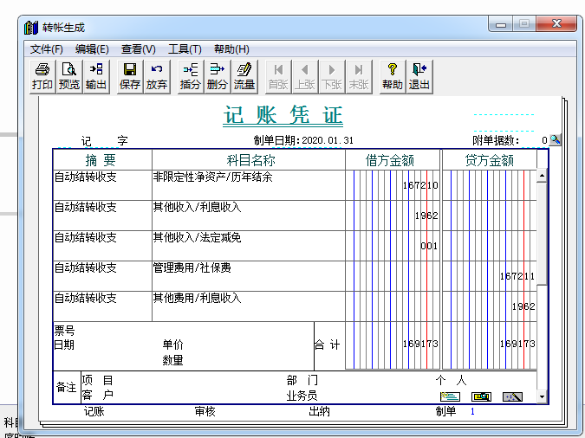Exit via the 退出 toolbar icon
The width and height of the screenshot is (585, 438).
pos(419,76)
